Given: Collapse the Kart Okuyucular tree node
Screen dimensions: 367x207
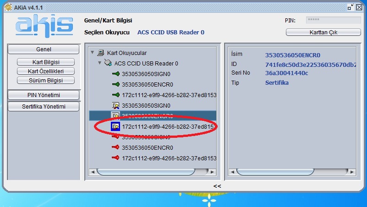Looking at the screenshot, I should coord(93,53).
